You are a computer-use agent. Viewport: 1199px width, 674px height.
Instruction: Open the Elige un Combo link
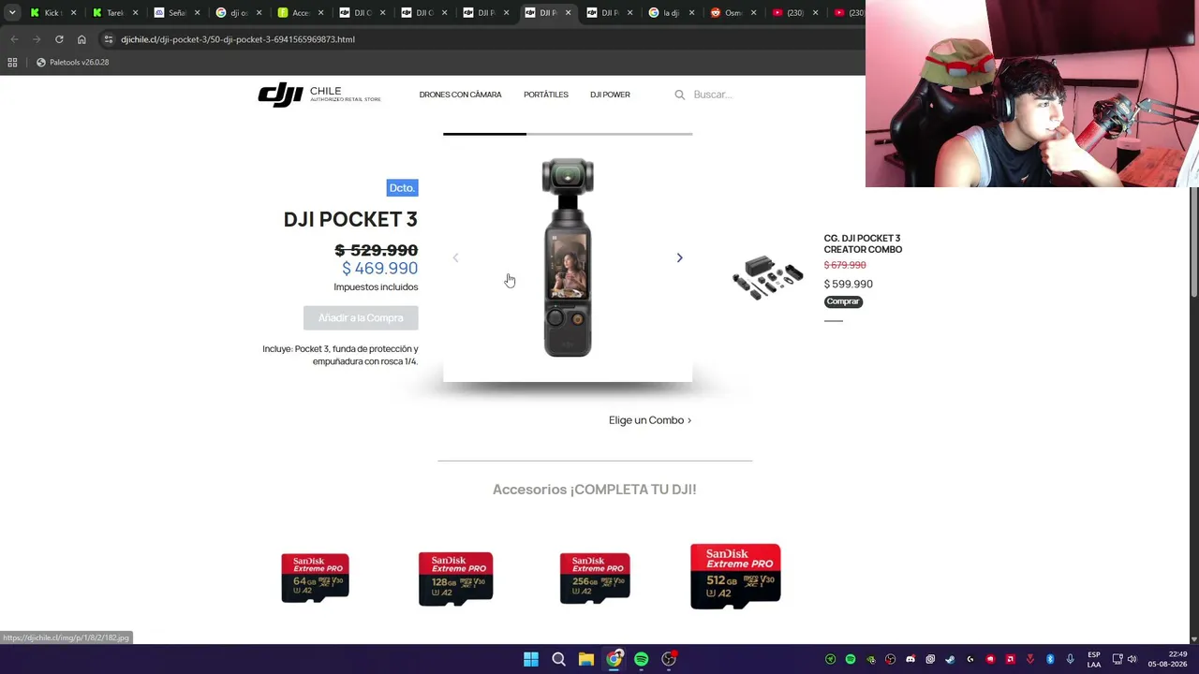pyautogui.click(x=650, y=420)
